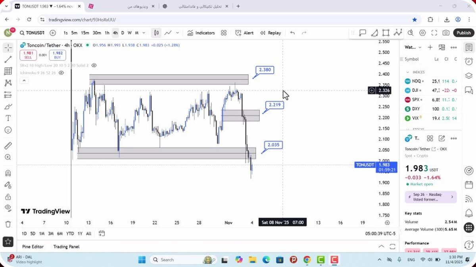Create an Alert
The width and height of the screenshot is (476, 267).
click(x=244, y=33)
